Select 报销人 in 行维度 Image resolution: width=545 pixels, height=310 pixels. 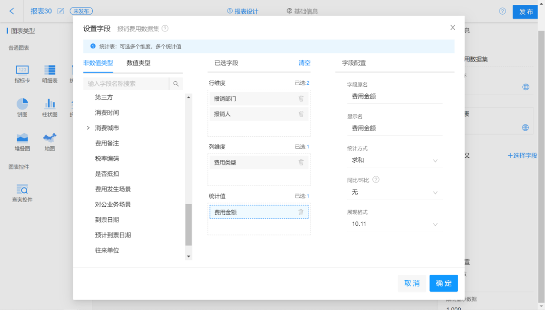259,114
